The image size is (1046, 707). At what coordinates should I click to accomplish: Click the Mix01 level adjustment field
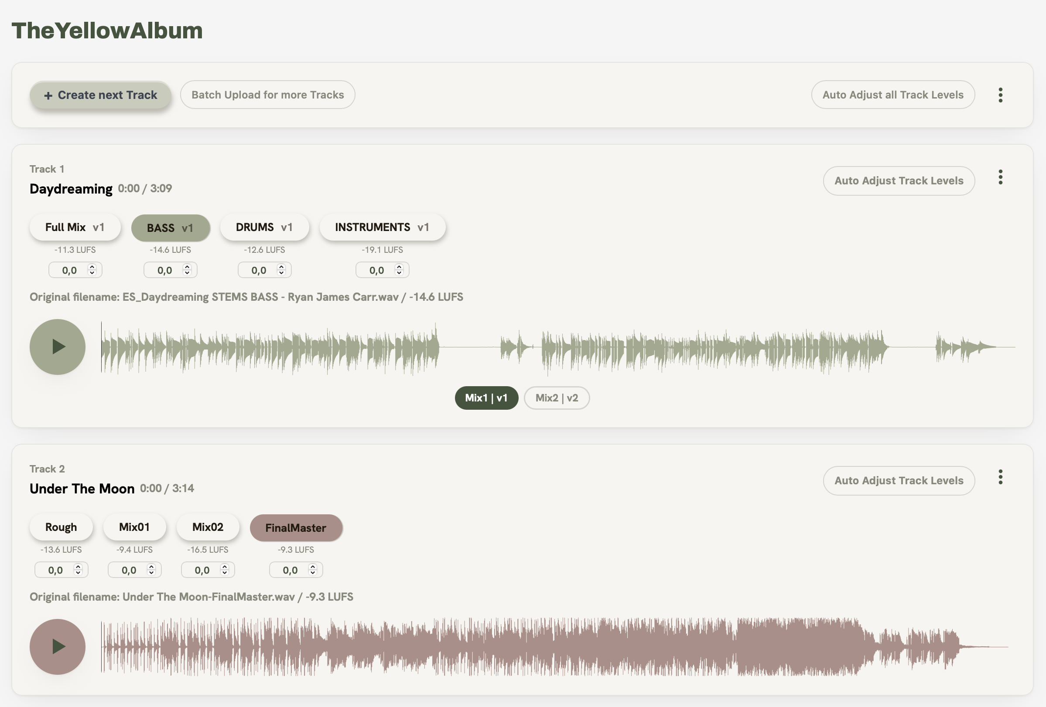[x=135, y=570]
